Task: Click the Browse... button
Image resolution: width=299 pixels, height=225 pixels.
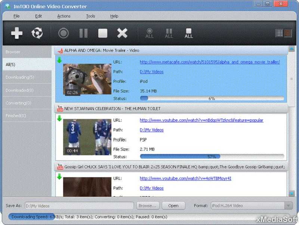Action: (x=148, y=206)
